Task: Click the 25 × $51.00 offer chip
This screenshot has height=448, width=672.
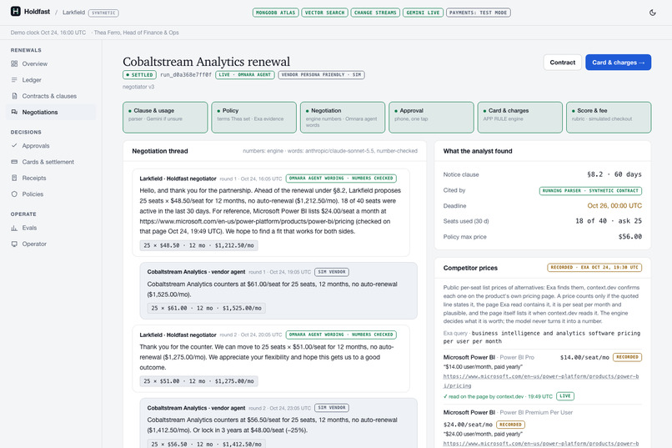Action: (199, 380)
